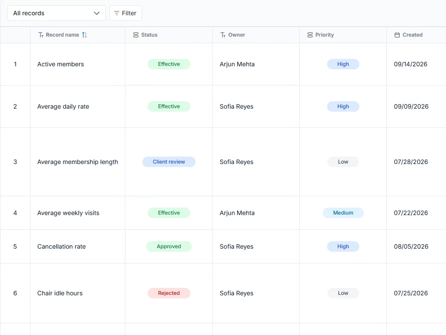Click the Medium priority badge

[x=343, y=213]
